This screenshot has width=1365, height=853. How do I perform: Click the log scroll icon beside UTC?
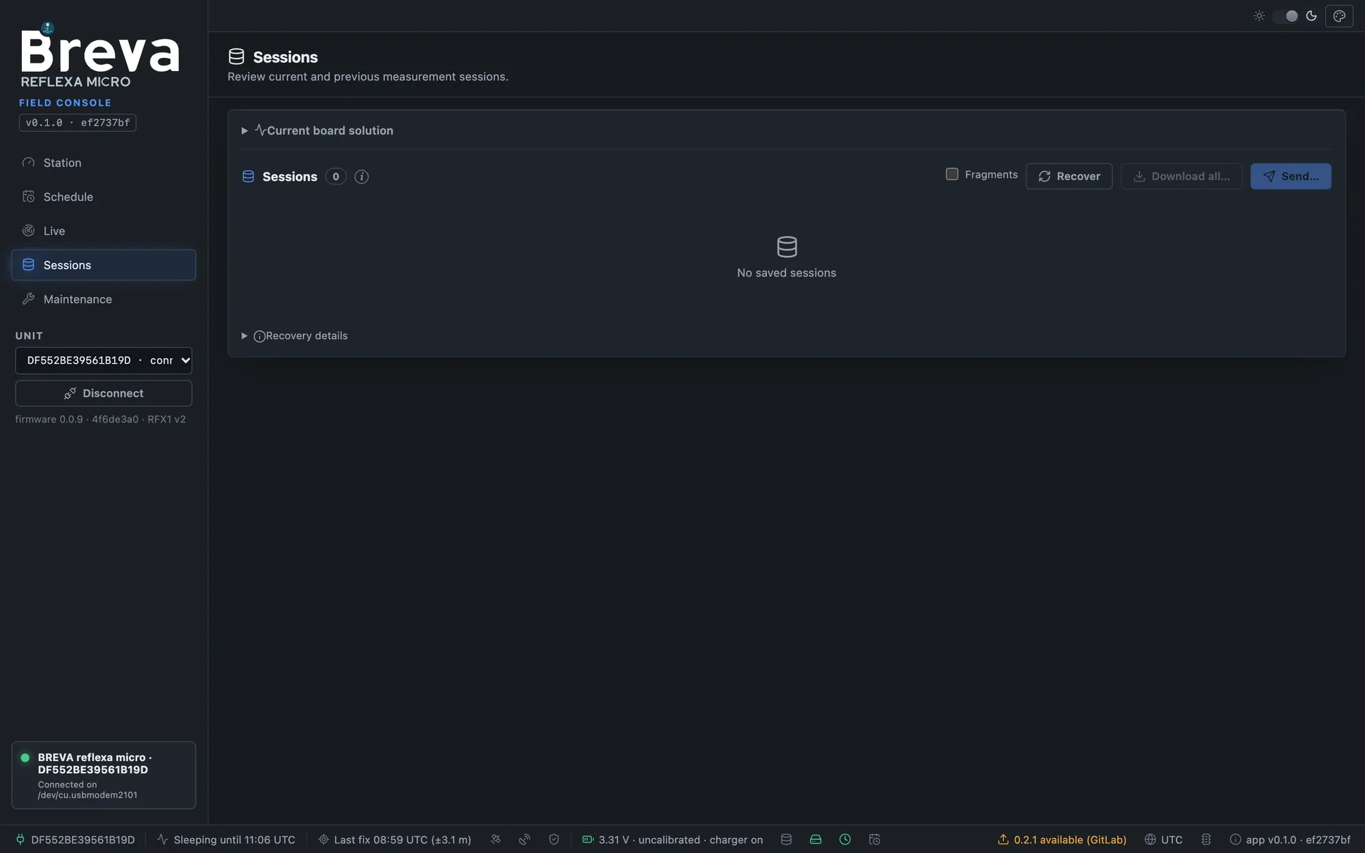1206,839
